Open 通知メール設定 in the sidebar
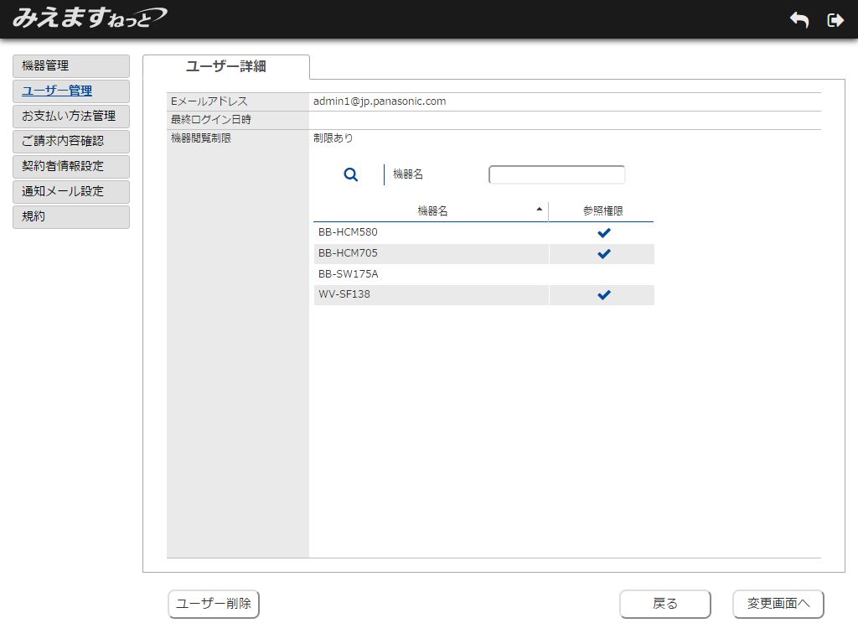Screen dimensions: 858x644 pos(71,192)
